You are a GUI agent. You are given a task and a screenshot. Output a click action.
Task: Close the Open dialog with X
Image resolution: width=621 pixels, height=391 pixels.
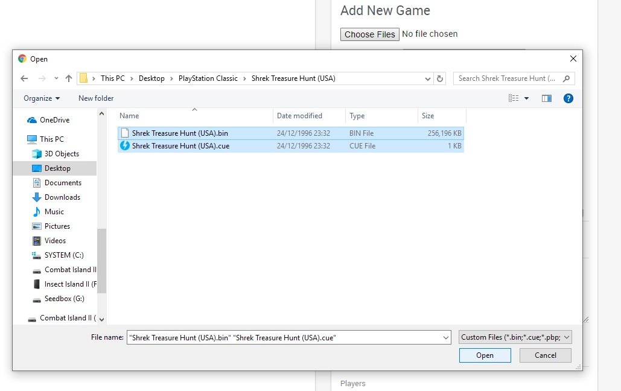(x=573, y=59)
